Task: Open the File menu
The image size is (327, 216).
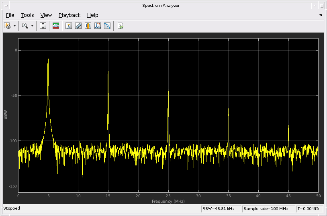Action: pyautogui.click(x=10, y=15)
